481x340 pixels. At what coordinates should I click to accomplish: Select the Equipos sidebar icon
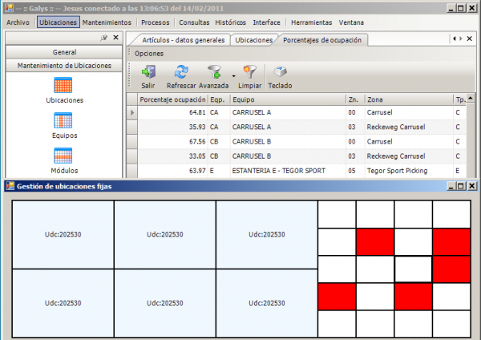(63, 122)
